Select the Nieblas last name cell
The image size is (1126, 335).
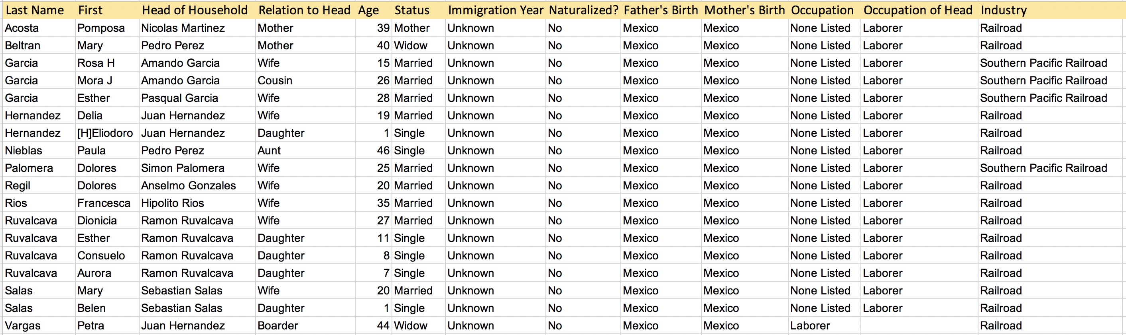(39, 150)
